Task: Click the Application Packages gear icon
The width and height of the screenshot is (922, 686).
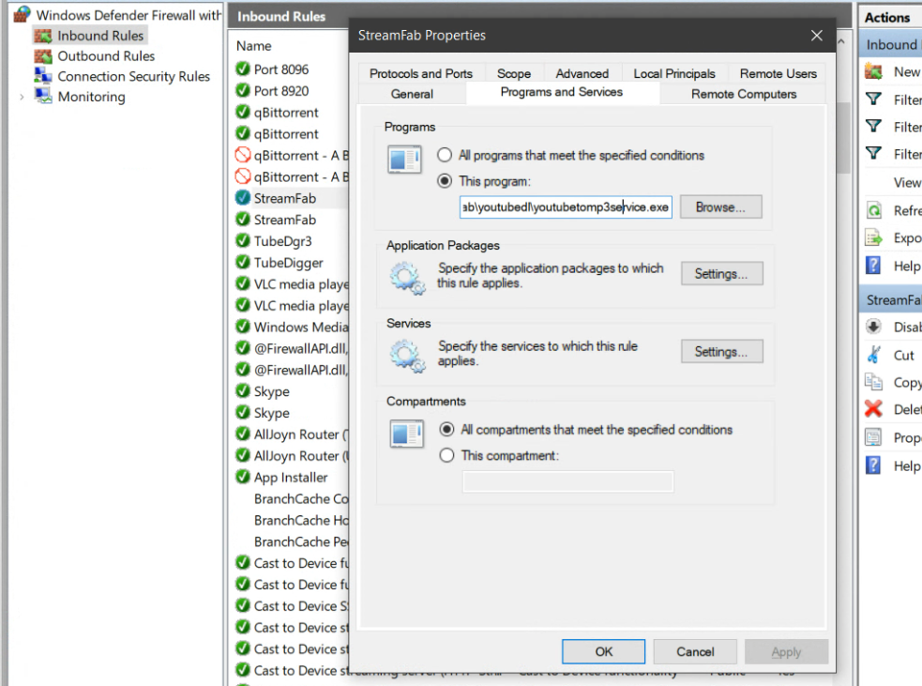Action: pyautogui.click(x=407, y=277)
